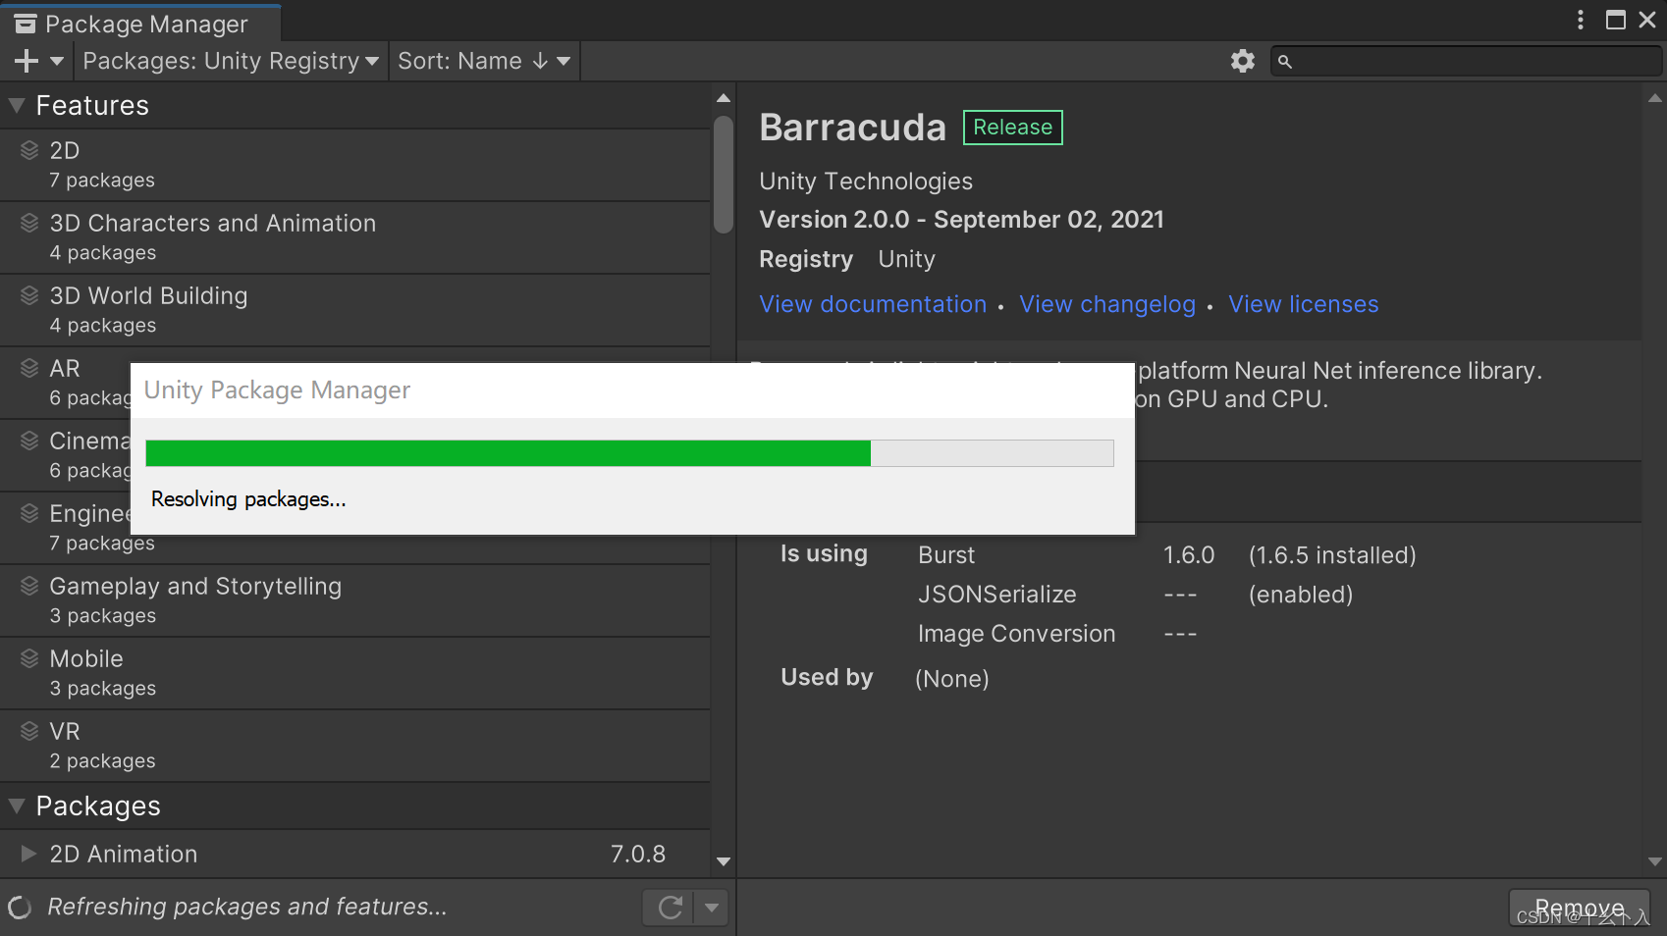
Task: Close the Package Manager window
Action: pos(1648,20)
